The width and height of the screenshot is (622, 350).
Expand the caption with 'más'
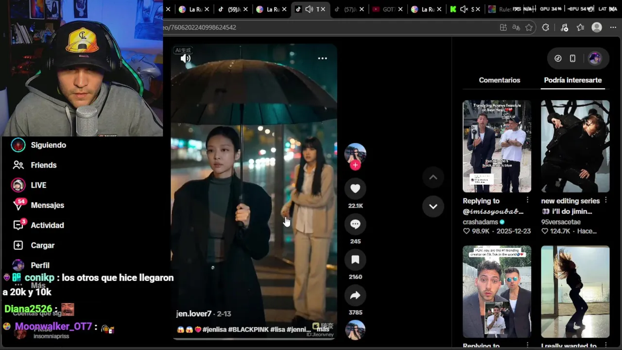coord(323,329)
